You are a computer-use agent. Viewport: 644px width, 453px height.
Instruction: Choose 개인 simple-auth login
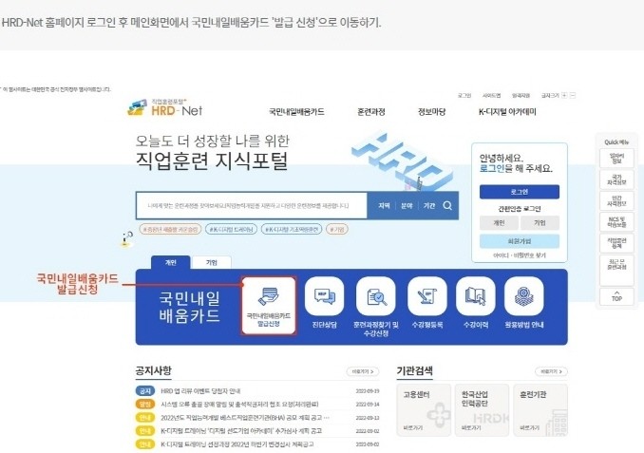[499, 222]
